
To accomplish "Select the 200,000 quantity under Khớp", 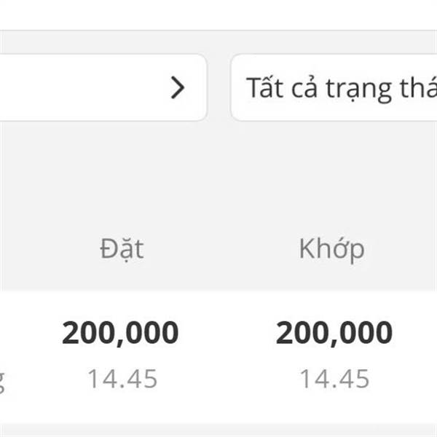I will [x=334, y=334].
